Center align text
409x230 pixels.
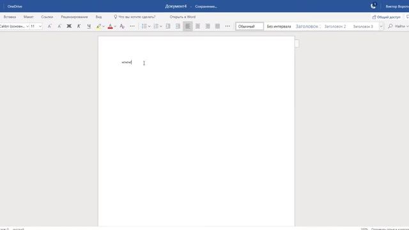[x=197, y=26]
